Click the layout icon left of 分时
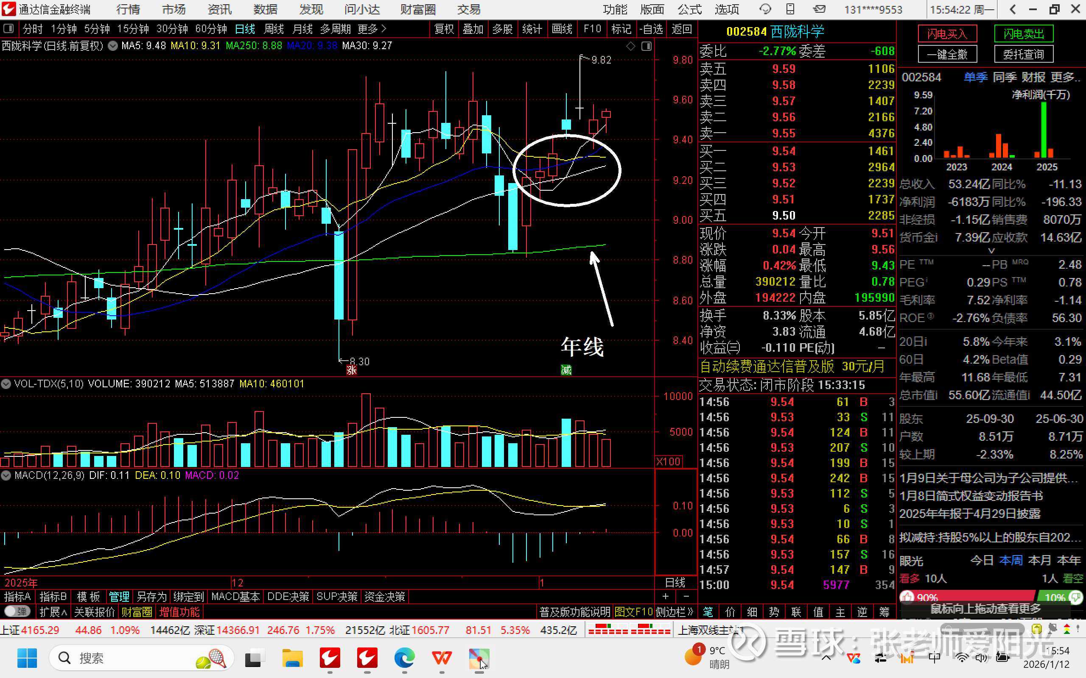This screenshot has height=678, width=1086. pyautogui.click(x=8, y=29)
